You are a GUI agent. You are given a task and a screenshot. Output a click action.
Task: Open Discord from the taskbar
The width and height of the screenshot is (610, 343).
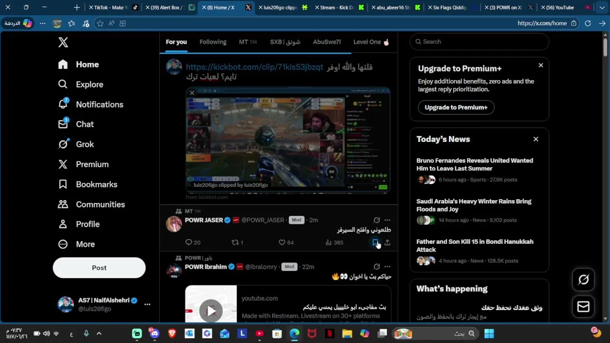pos(154,333)
